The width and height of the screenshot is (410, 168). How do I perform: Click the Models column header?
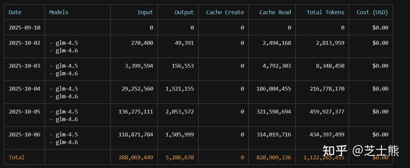pos(59,12)
